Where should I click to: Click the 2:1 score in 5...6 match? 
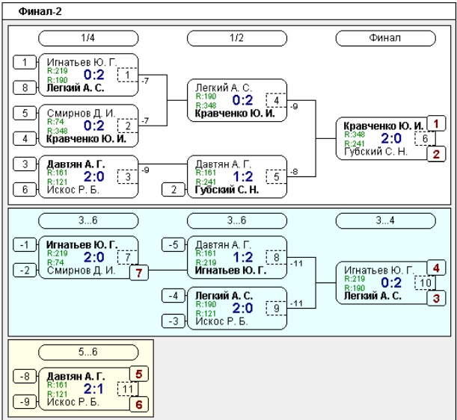tap(93, 389)
